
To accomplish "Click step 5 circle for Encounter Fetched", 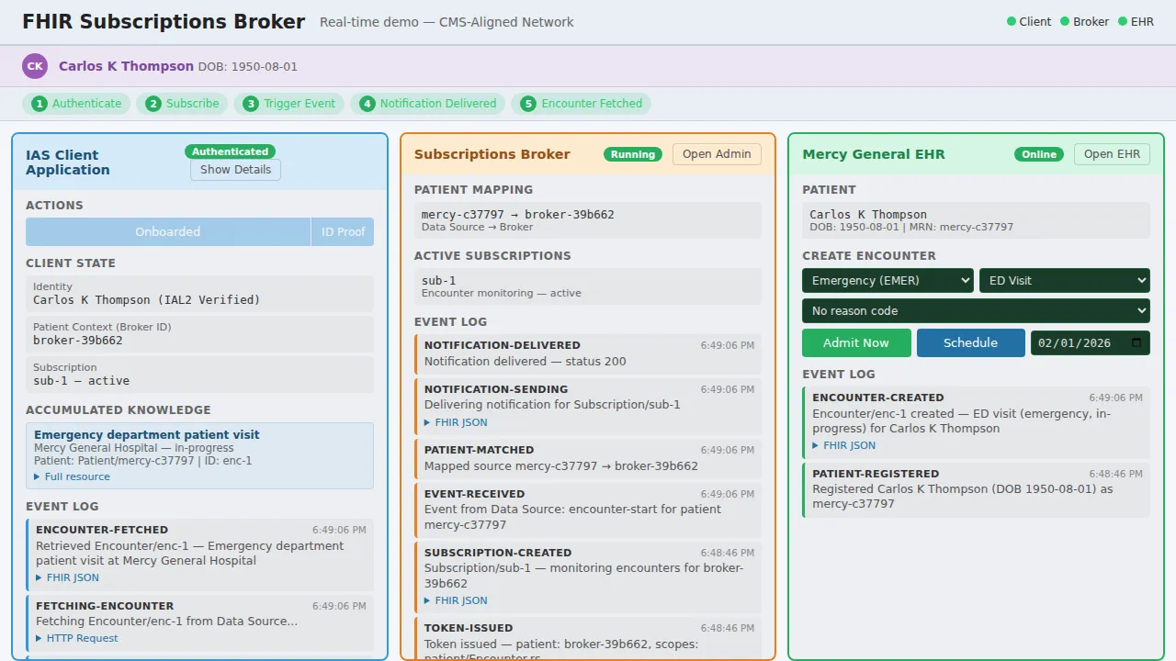I will 527,104.
